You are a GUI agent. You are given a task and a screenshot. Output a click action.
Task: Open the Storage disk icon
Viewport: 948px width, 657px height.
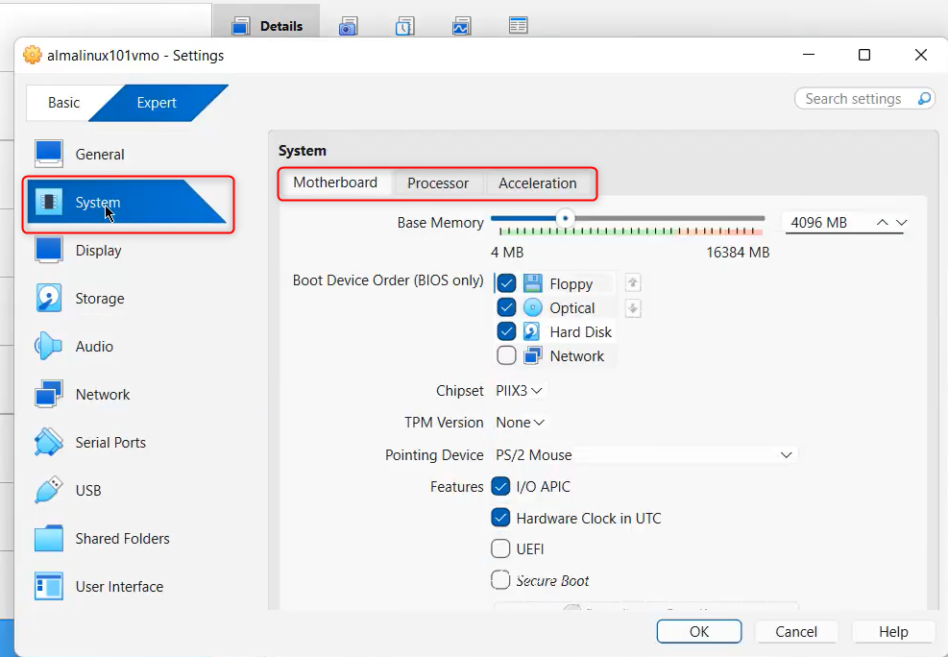coord(49,298)
